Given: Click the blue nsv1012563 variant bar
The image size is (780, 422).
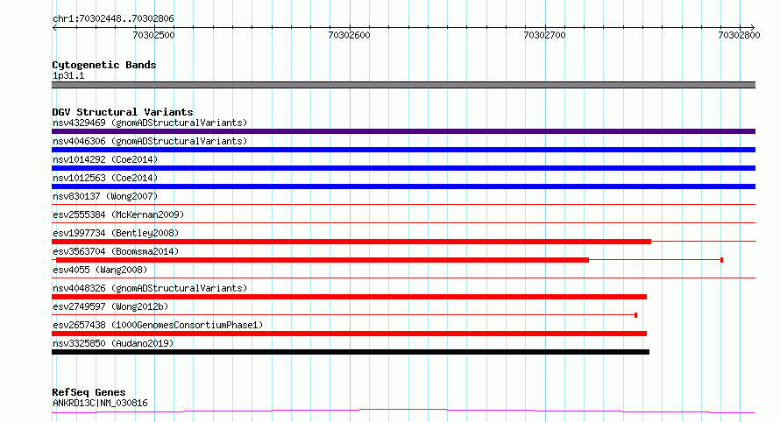Looking at the screenshot, I should pyautogui.click(x=403, y=186).
